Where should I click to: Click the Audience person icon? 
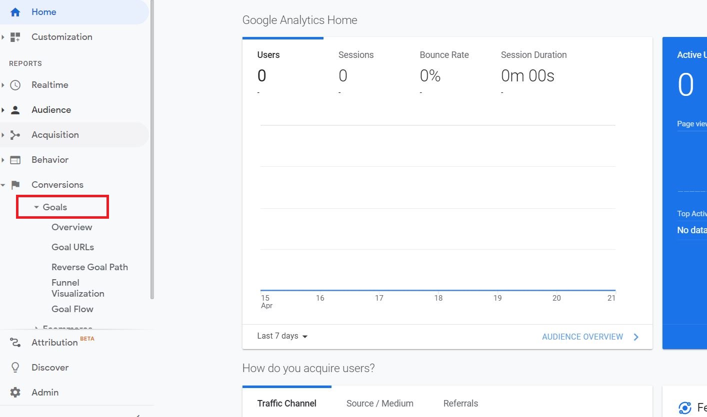click(15, 110)
